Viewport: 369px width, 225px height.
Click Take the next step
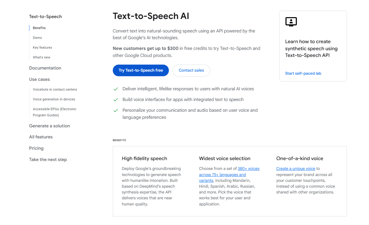(48, 159)
